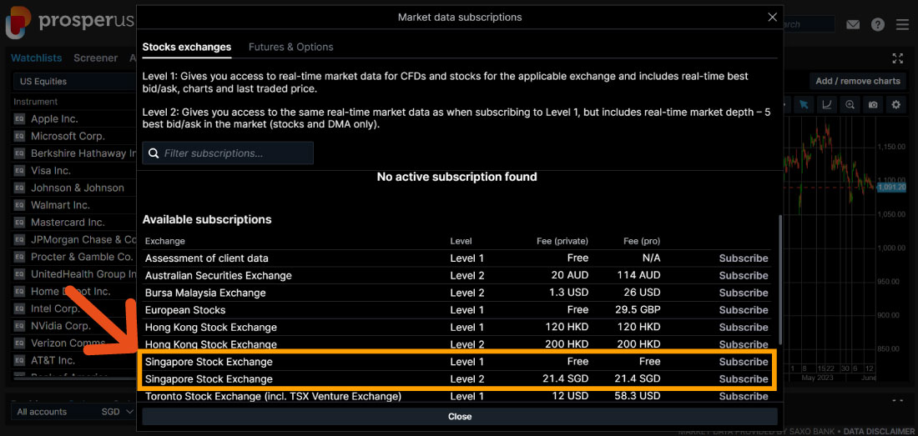Image resolution: width=918 pixels, height=436 pixels.
Task: Subscribe to Hong Kong Stock Exchange Level 1
Action: coord(744,327)
